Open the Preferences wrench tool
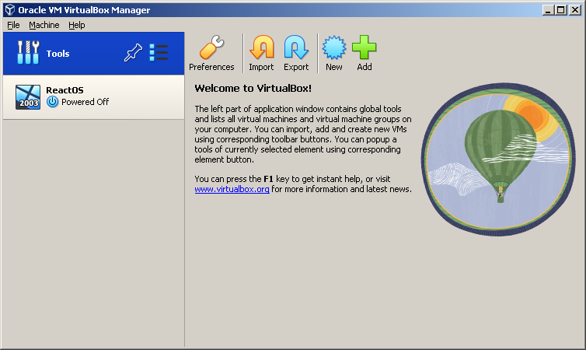The image size is (586, 350). pyautogui.click(x=211, y=53)
